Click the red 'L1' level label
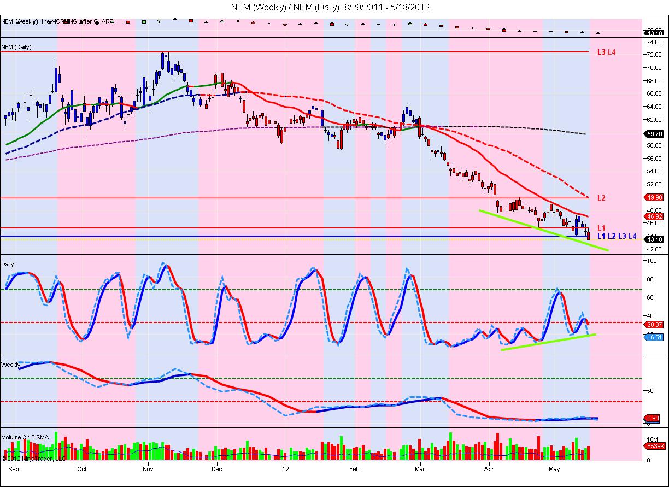This screenshot has width=669, height=487. coord(601,227)
